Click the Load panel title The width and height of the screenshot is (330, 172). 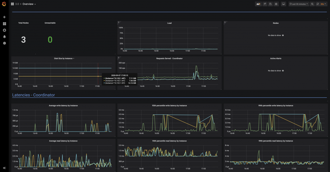coord(170,23)
